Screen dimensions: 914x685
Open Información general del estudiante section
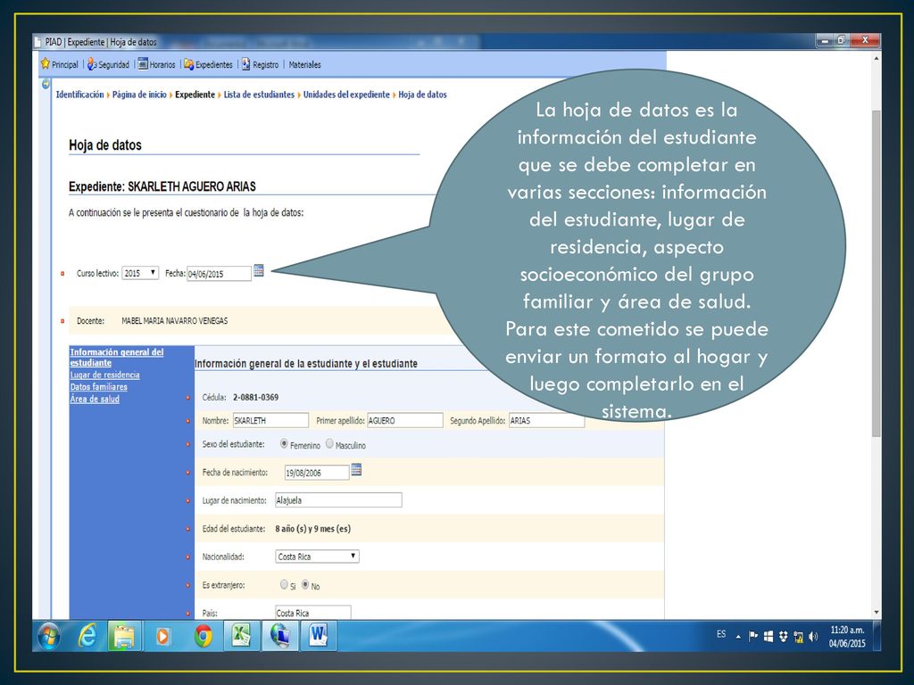point(117,357)
